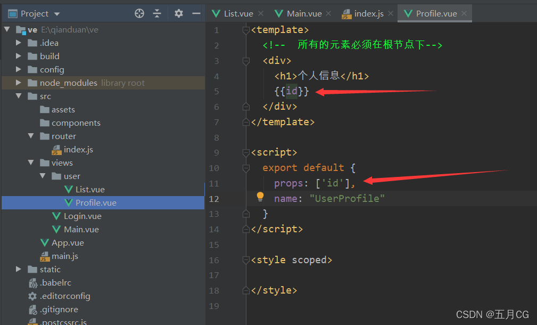Expand the static folder
This screenshot has width=537, height=325.
click(19, 269)
